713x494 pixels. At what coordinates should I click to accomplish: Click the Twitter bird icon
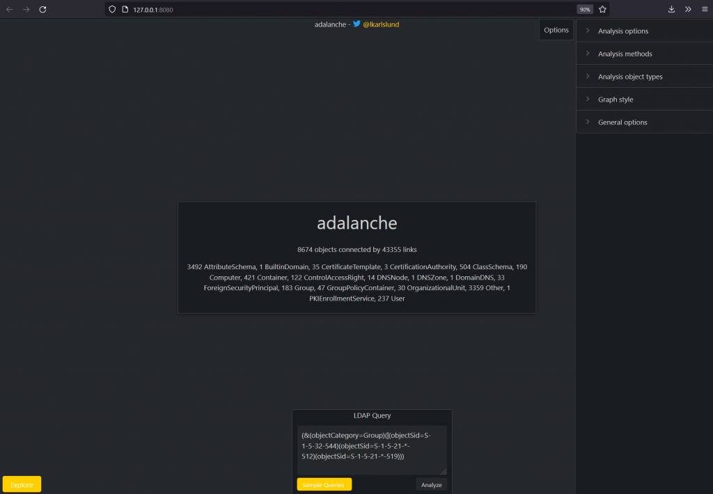tap(356, 24)
